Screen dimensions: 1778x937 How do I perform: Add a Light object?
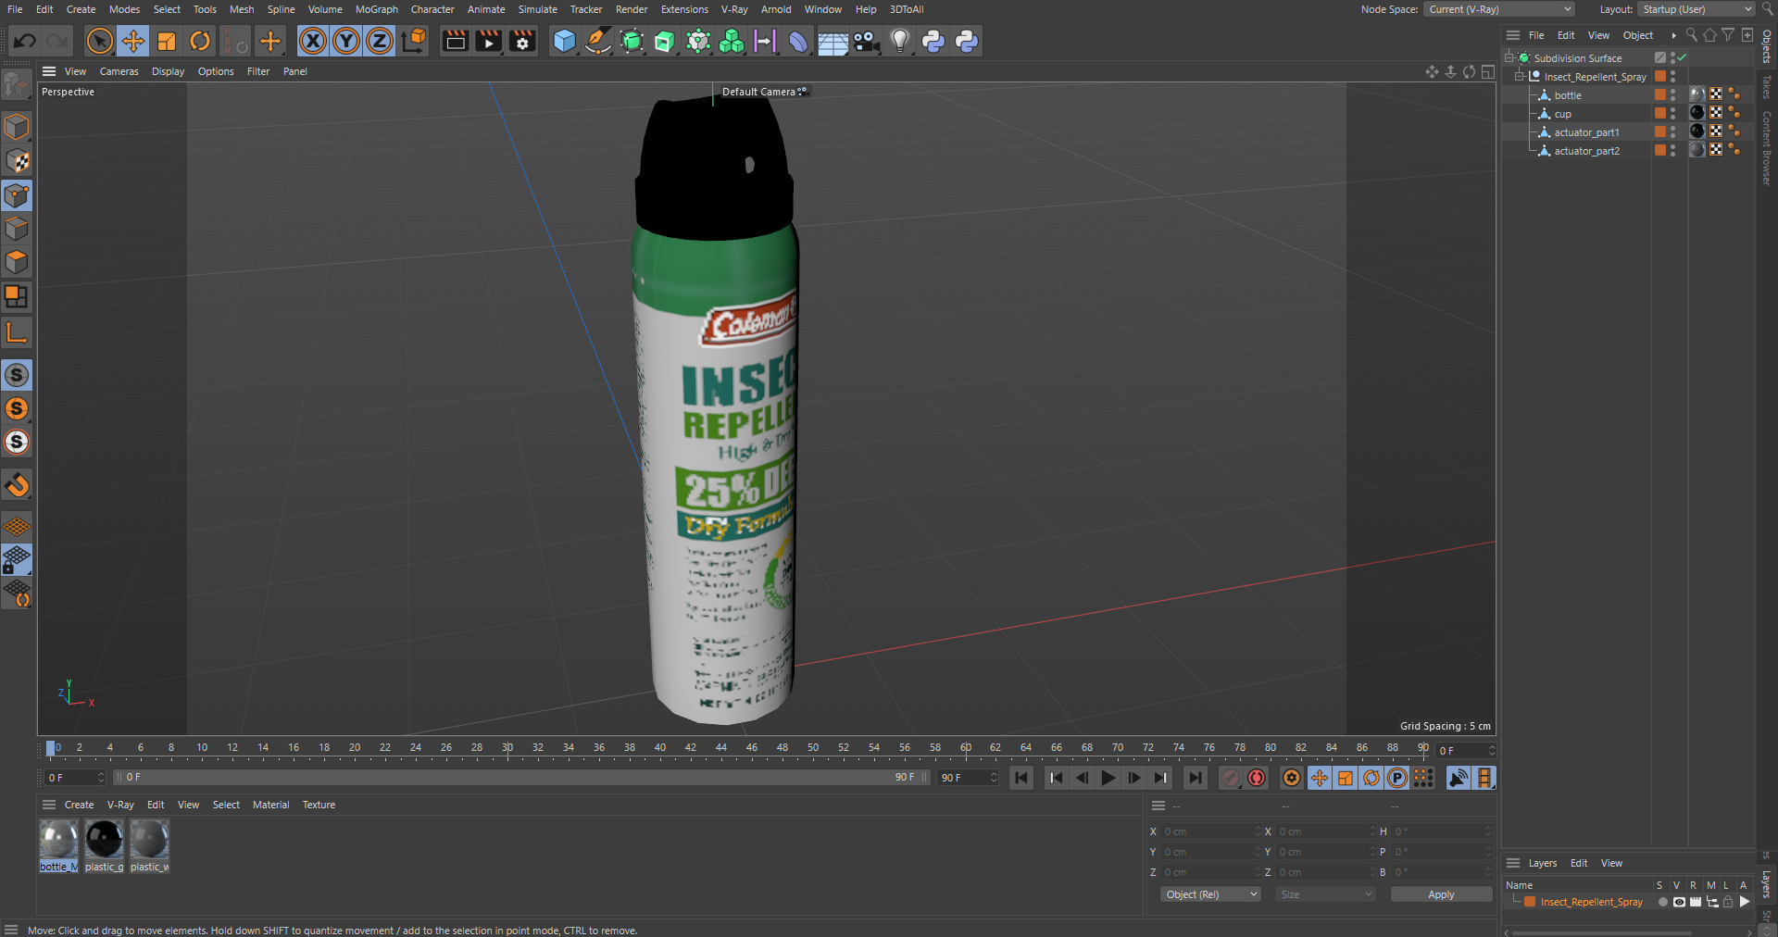[x=899, y=41]
